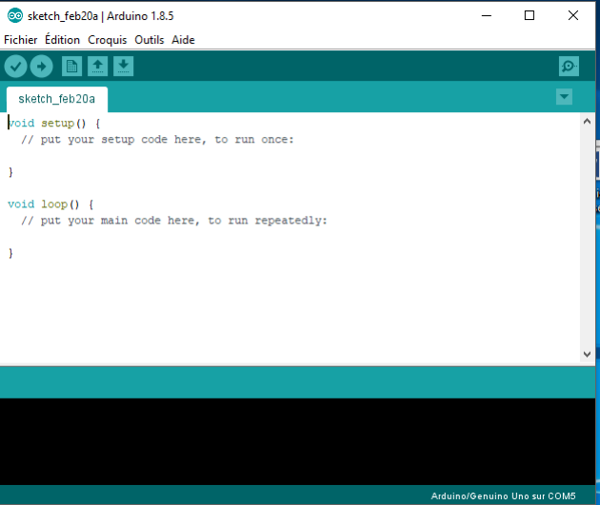Minimize the Arduino window

tap(487, 15)
